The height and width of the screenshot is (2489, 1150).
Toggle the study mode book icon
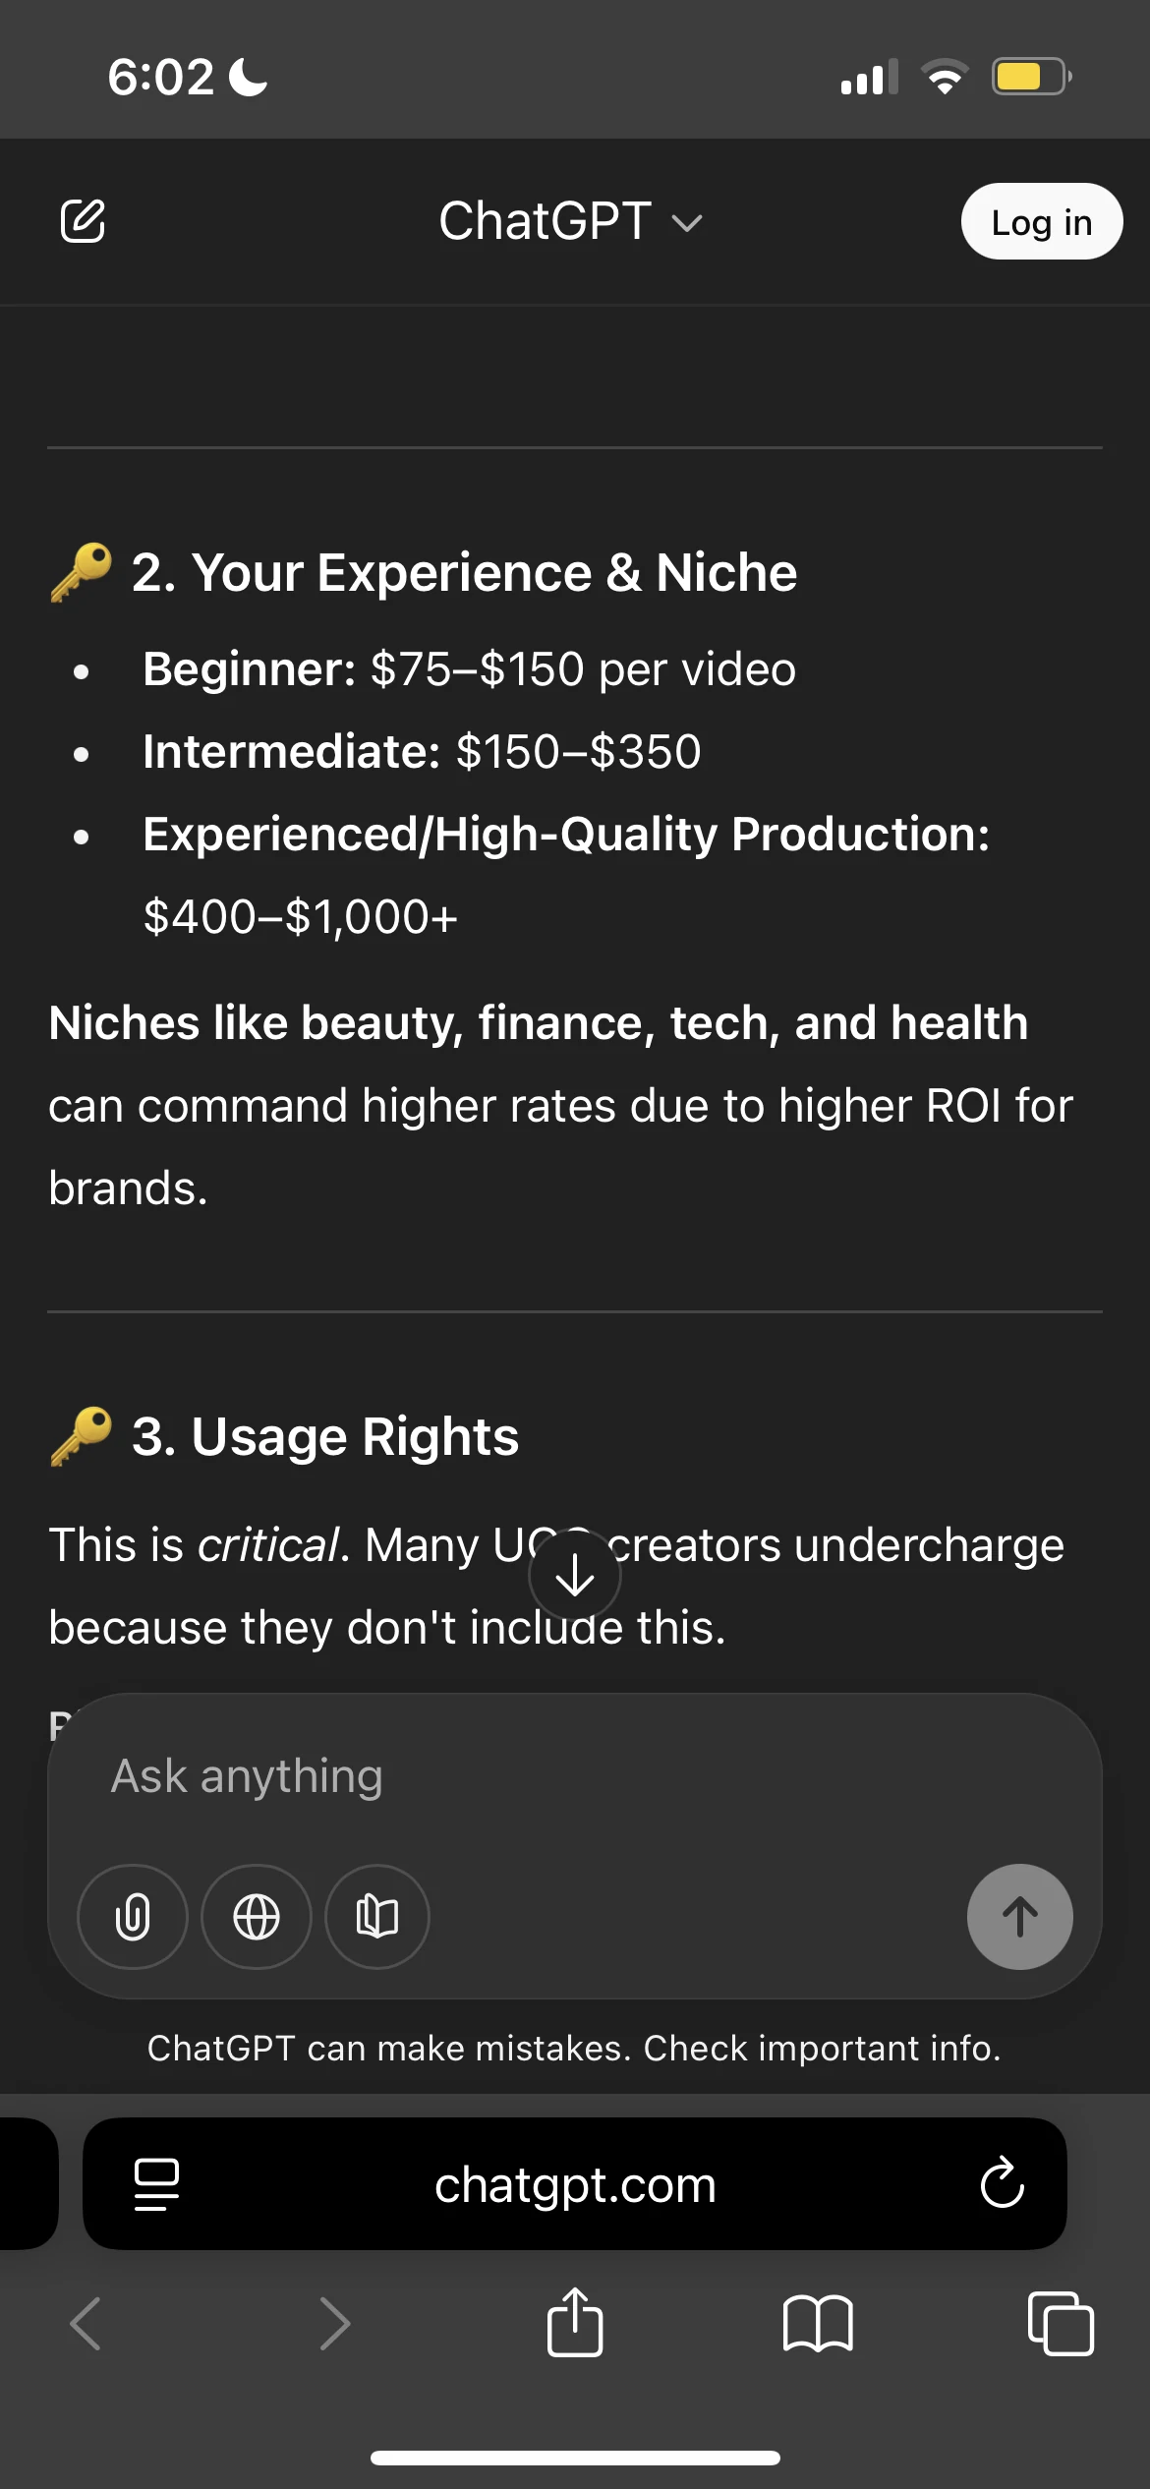click(377, 1917)
